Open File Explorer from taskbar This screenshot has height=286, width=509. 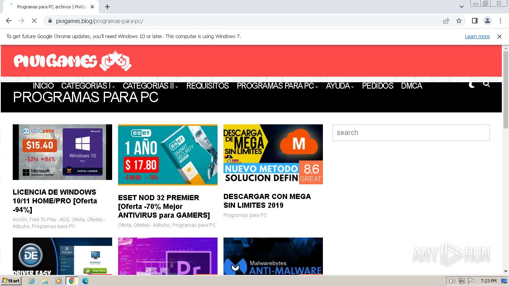pyautogui.click(x=45, y=281)
